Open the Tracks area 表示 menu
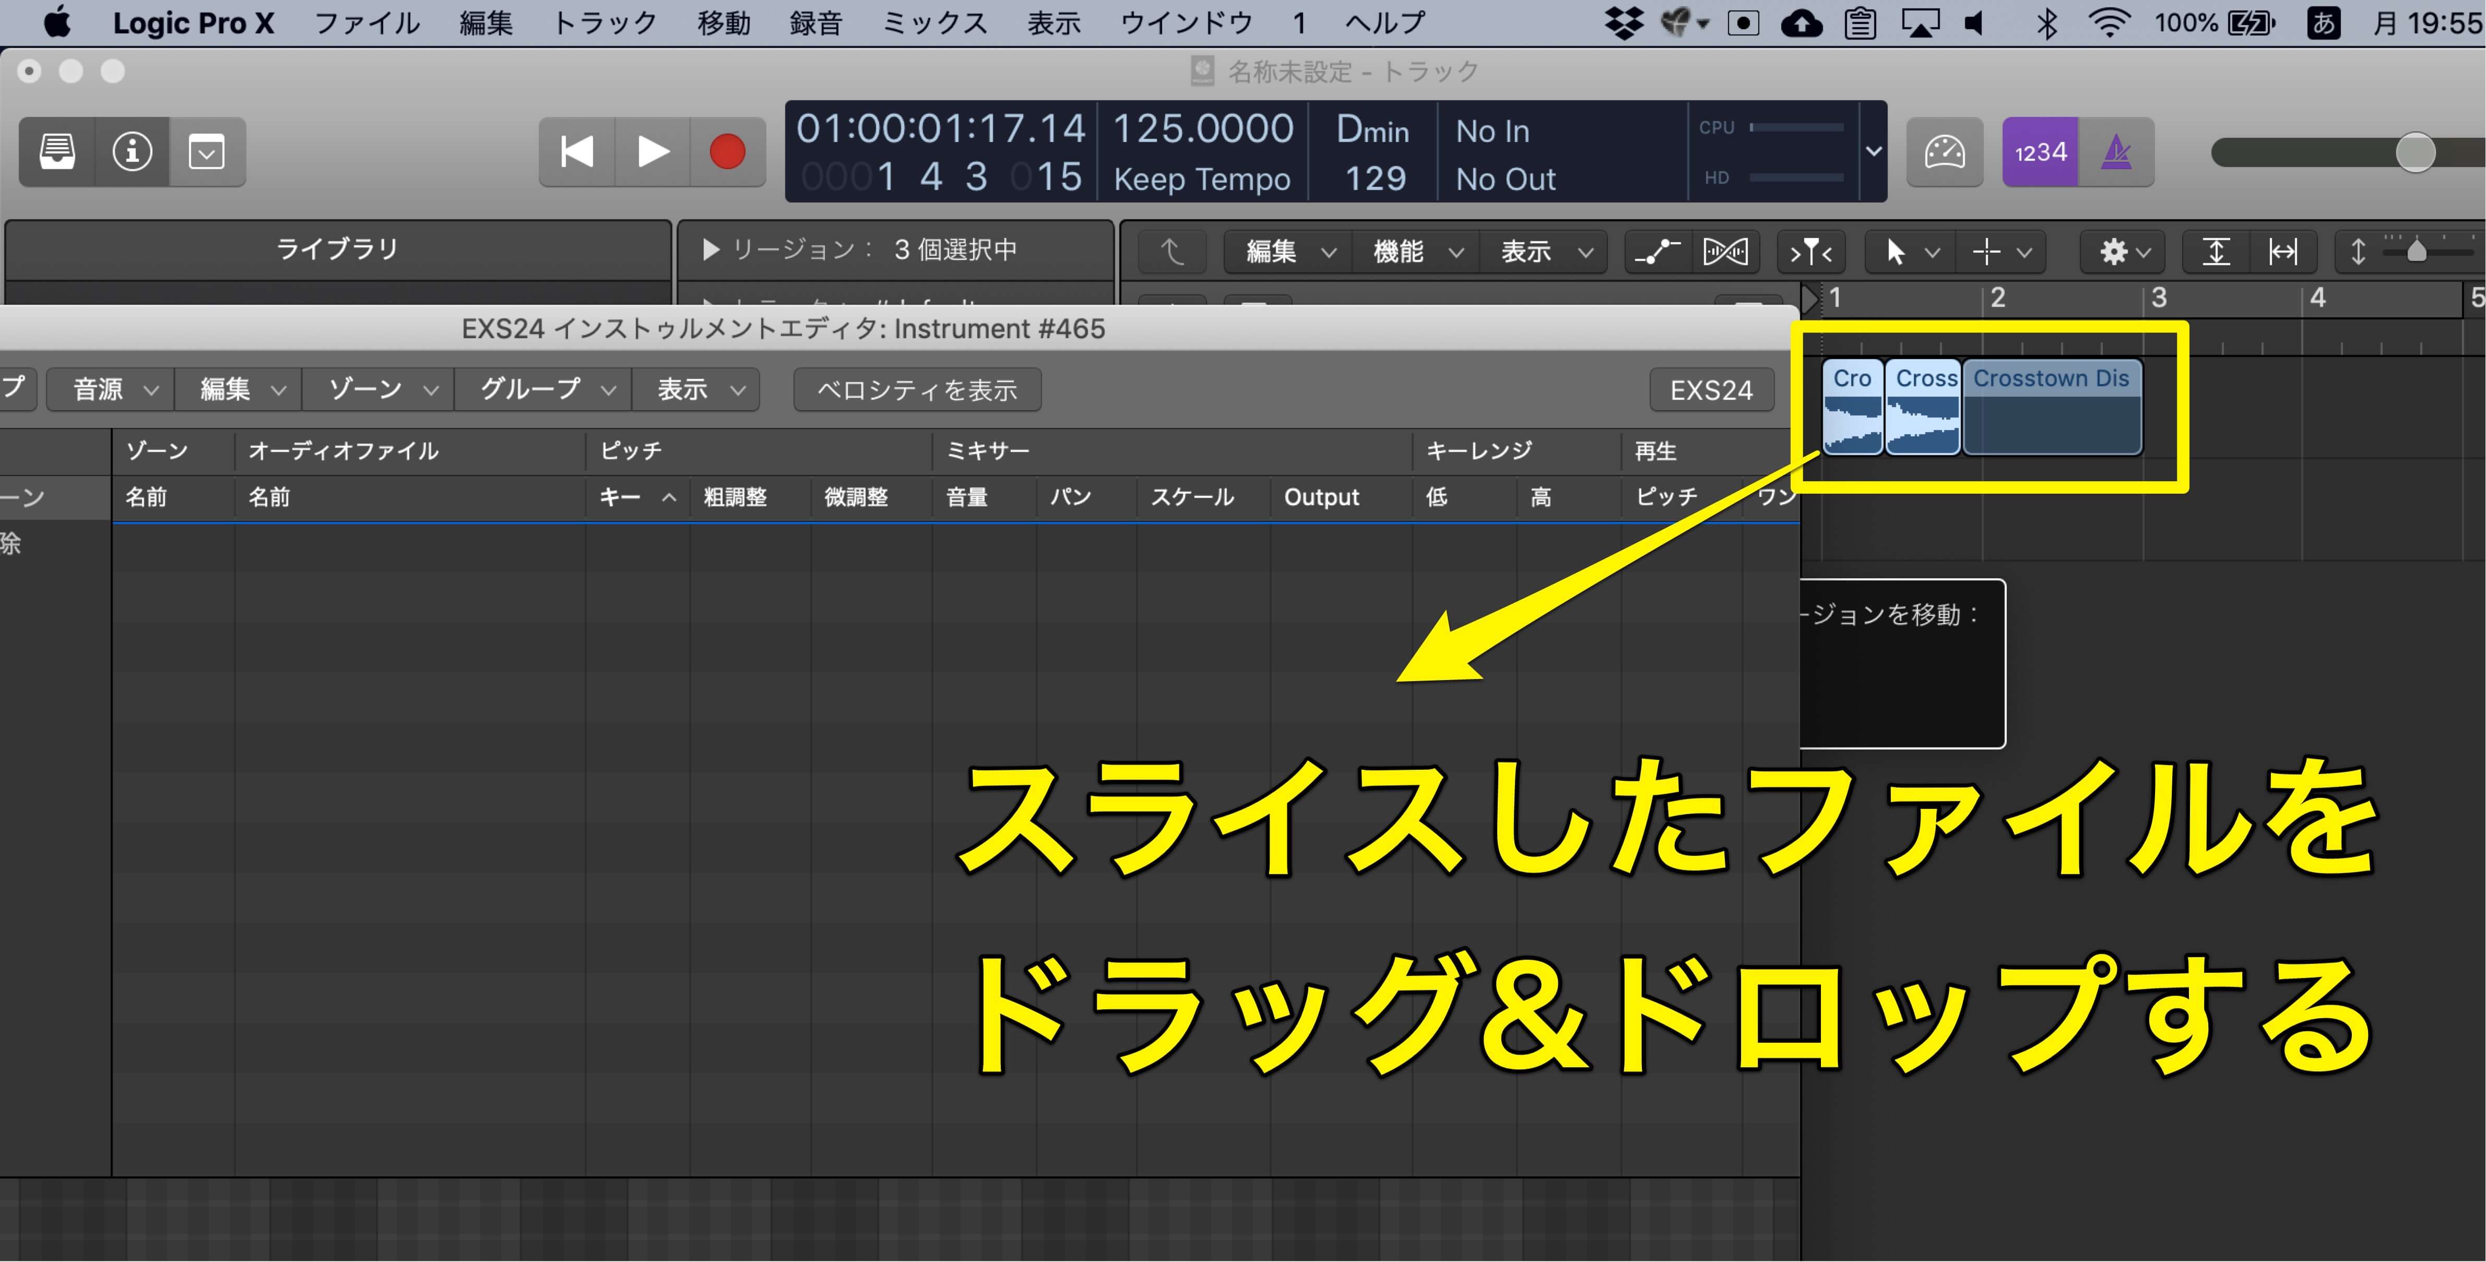The height and width of the screenshot is (1262, 2486). [x=1543, y=252]
